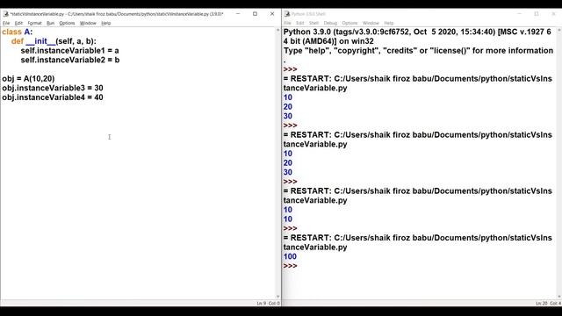Click 'obj.instanceVariable3 = 30' line
This screenshot has height=316, width=562.
(53, 88)
